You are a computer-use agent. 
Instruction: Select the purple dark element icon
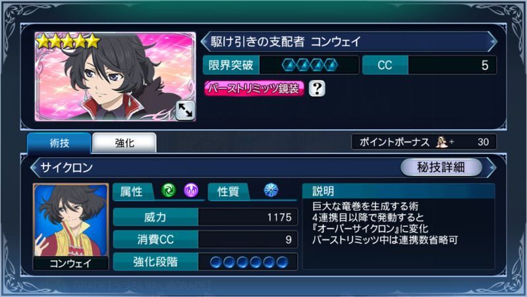tap(191, 191)
